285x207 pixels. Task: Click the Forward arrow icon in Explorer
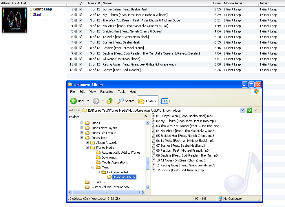pos(96,101)
